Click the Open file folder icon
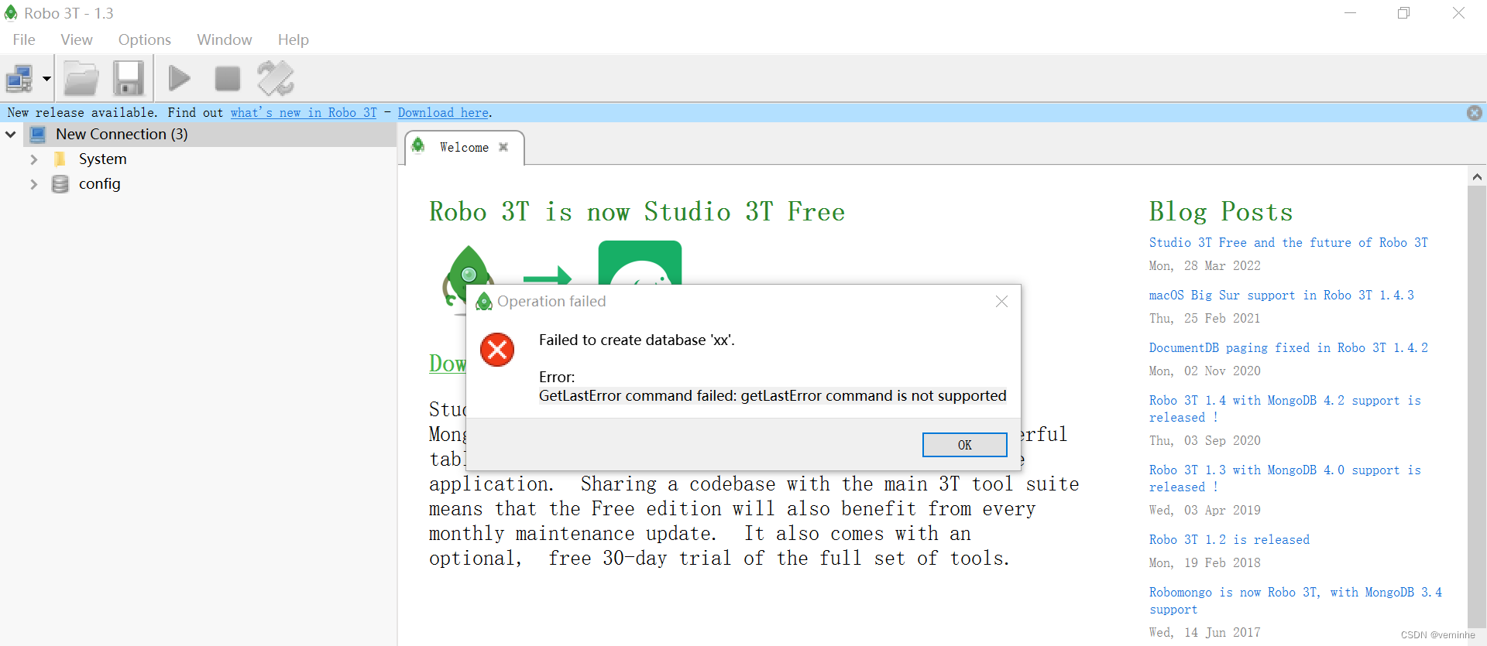1487x646 pixels. [x=81, y=78]
